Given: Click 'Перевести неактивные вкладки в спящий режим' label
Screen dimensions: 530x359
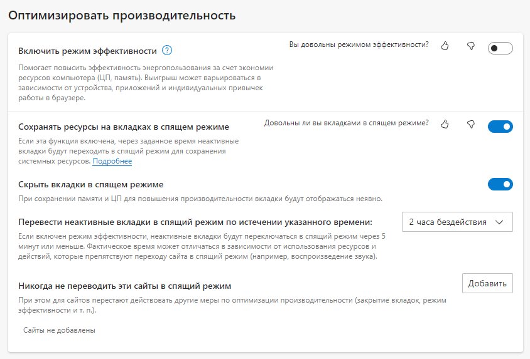Looking at the screenshot, I should [x=195, y=222].
